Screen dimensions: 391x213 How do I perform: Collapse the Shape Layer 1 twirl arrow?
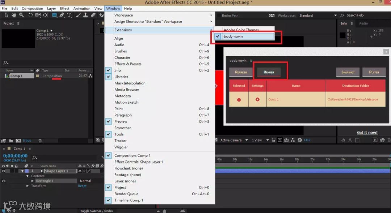coord(22,171)
